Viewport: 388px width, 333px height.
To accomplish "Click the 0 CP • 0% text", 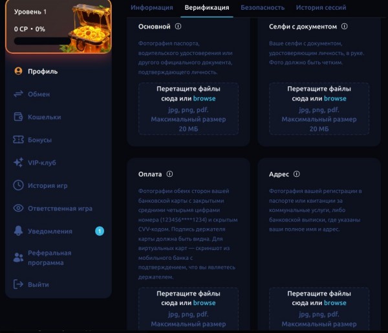I will [30, 29].
